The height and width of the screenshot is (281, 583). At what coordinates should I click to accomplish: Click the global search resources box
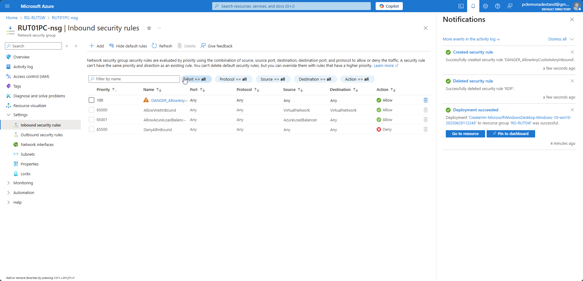(291, 6)
